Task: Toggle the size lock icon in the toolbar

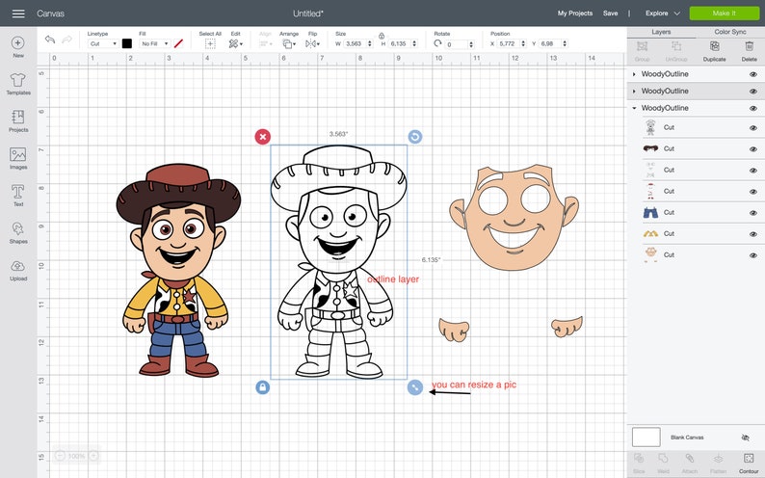Action: (382, 36)
